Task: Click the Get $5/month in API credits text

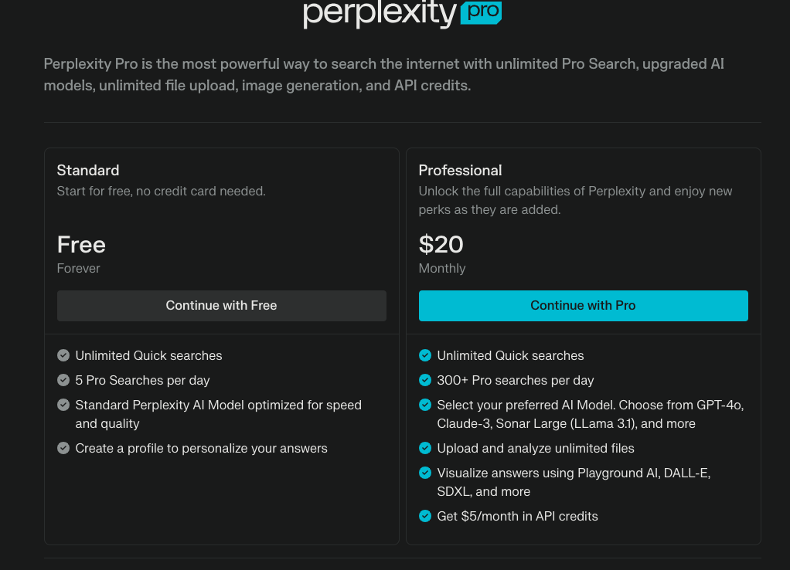Action: [517, 516]
